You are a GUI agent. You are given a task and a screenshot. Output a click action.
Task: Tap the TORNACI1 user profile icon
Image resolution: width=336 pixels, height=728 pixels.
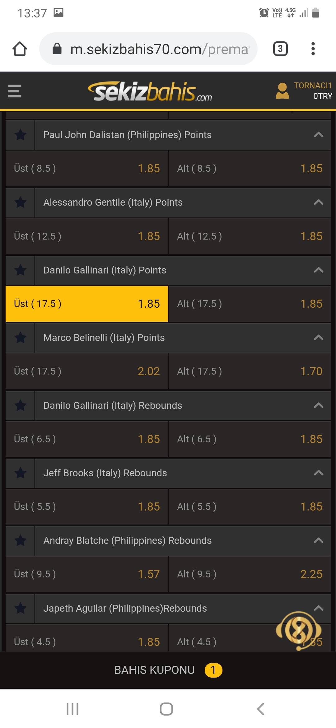pyautogui.click(x=282, y=91)
